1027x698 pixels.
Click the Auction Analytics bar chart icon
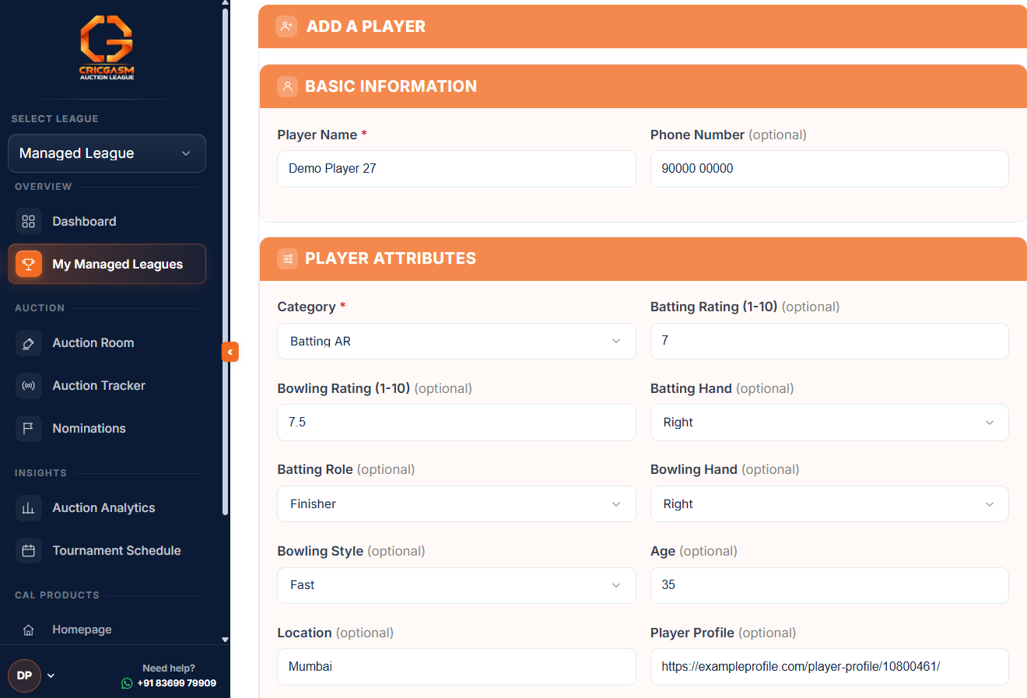point(29,507)
